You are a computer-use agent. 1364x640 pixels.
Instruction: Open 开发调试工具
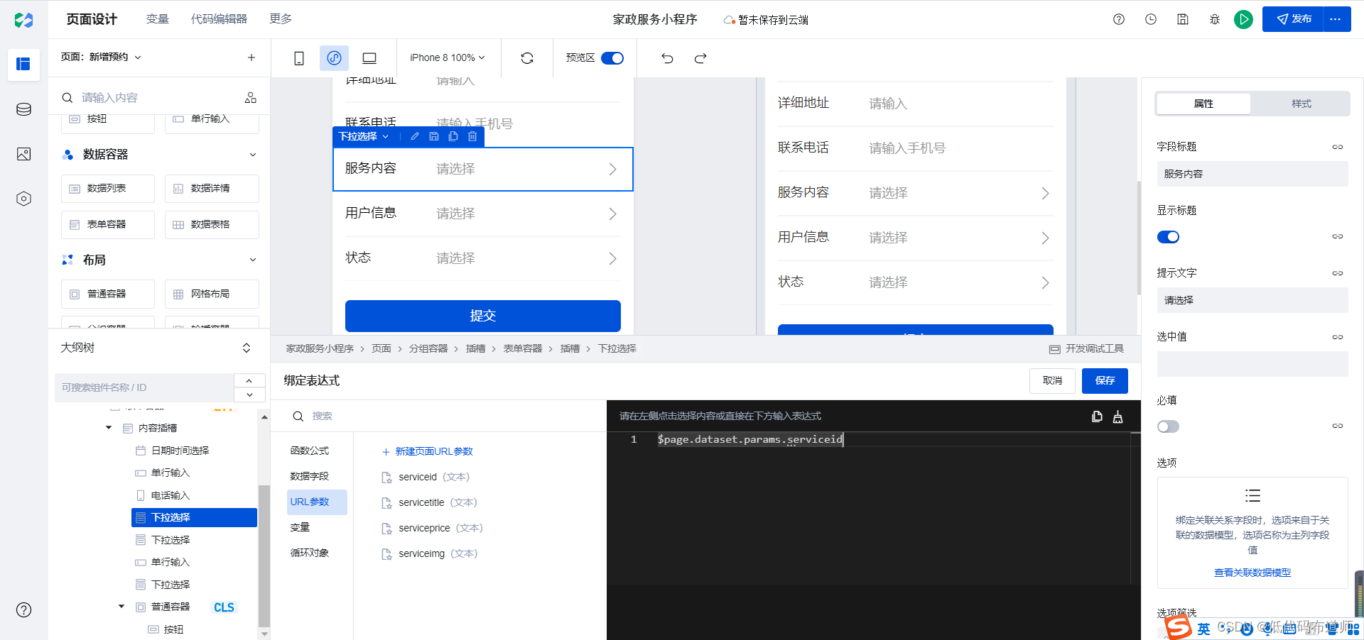point(1086,348)
